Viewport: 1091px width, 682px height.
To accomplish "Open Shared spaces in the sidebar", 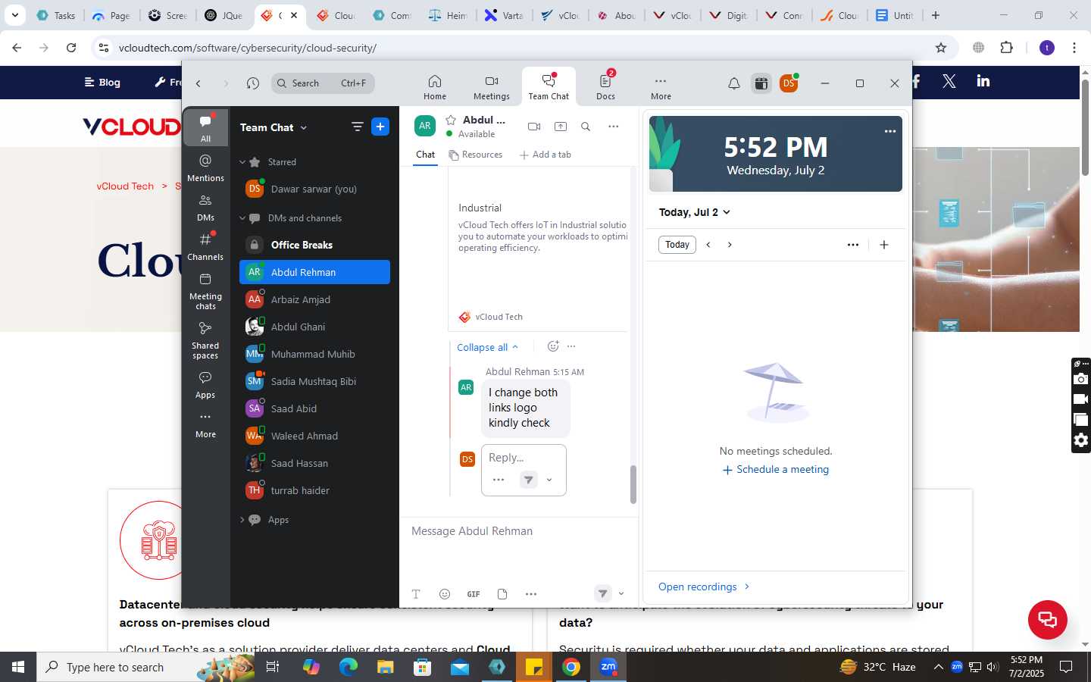I will pos(205,340).
